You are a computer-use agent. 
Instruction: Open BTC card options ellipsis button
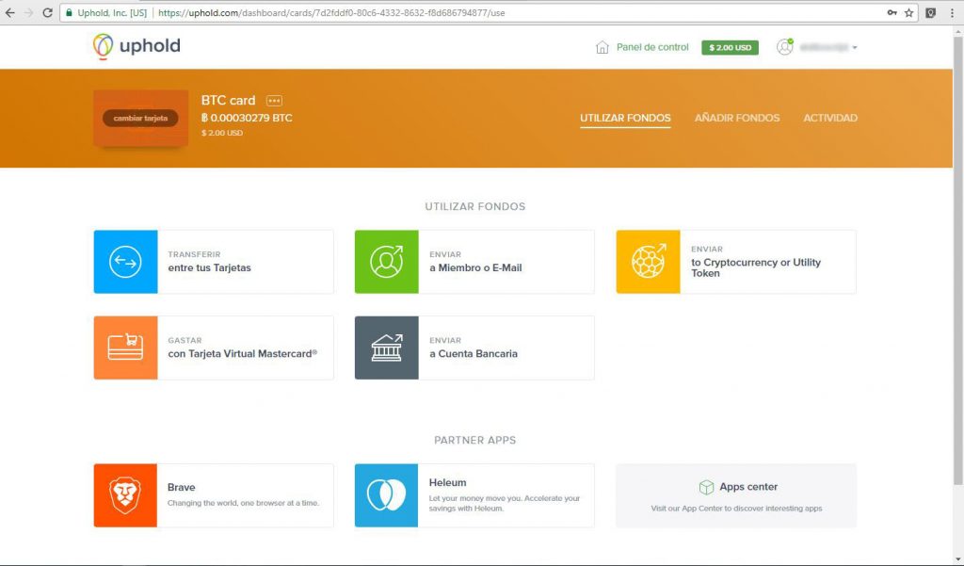[x=274, y=100]
